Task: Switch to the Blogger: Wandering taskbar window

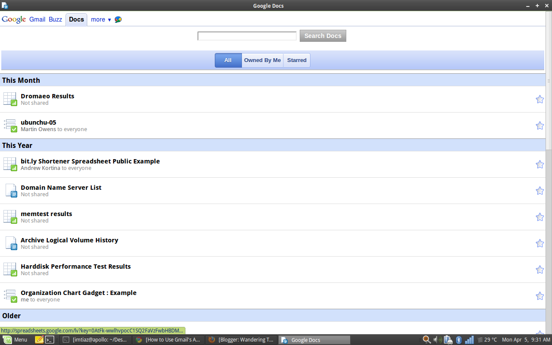Action: [241, 340]
